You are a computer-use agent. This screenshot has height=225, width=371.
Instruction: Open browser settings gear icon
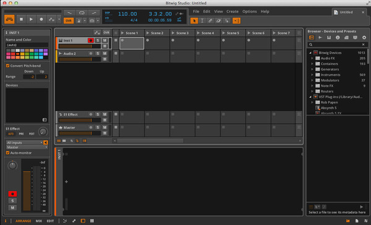click(364, 37)
